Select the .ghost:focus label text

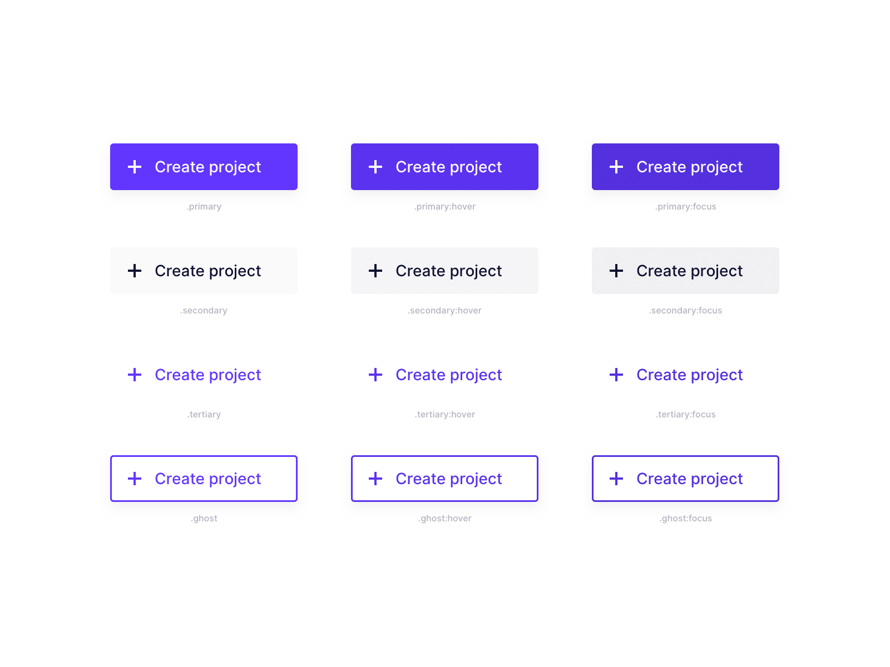(686, 519)
